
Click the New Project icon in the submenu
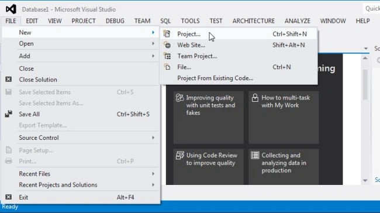click(167, 34)
